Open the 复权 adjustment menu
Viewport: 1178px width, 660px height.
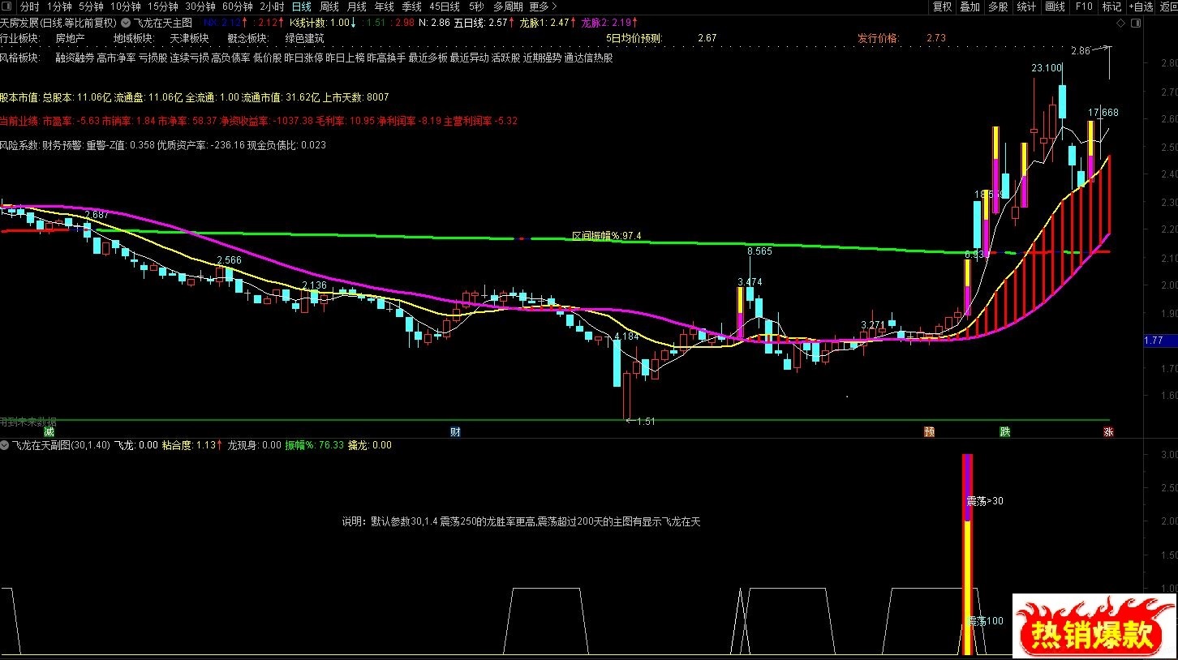click(x=942, y=6)
